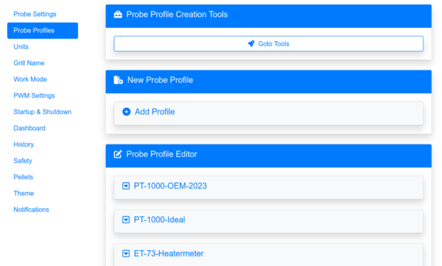Open PWM Settings from sidebar
This screenshot has width=442, height=266.
point(34,96)
